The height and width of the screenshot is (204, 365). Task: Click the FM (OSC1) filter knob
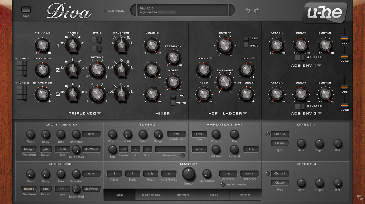[x=246, y=94]
